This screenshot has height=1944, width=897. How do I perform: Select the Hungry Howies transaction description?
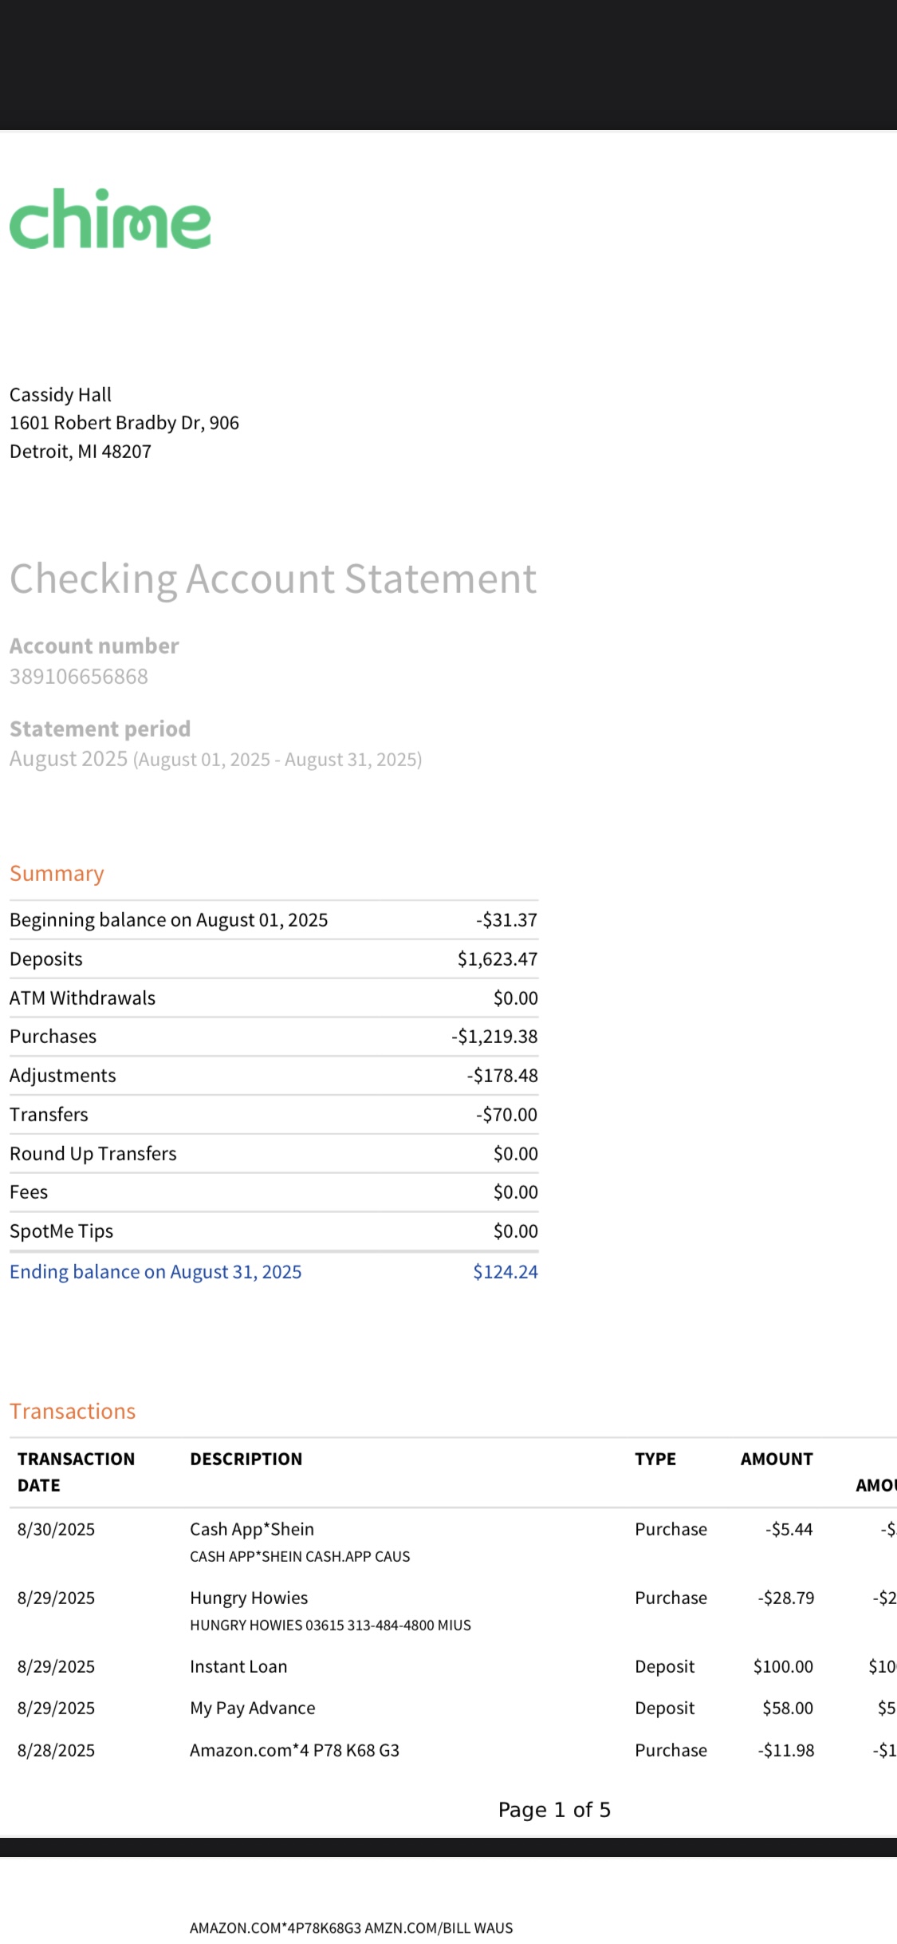point(249,1598)
